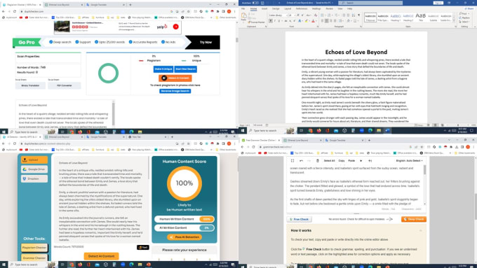Click the Paste icon in Word clipboard group
Screen dimensions: 477x268
click(x=243, y=17)
